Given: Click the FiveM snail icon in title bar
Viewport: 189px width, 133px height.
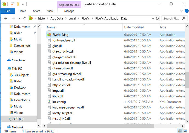Looking at the screenshot, I should 4,4.
